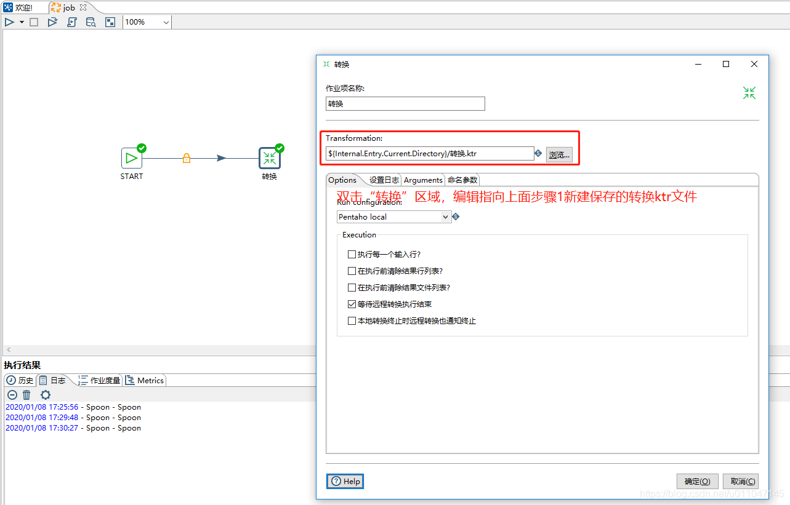Open the explore database connection icon

tap(91, 22)
